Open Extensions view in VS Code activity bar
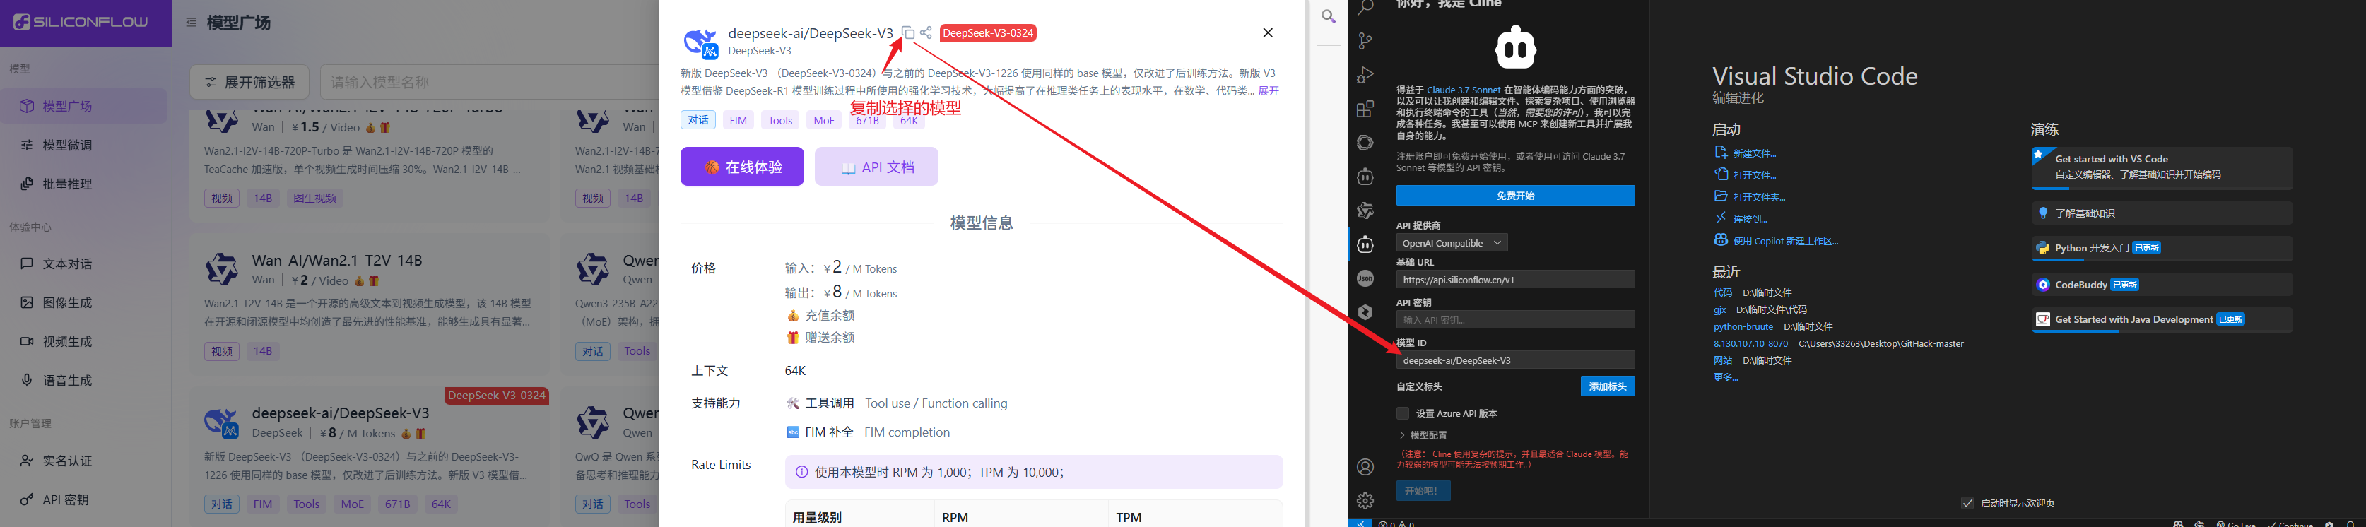Image resolution: width=2366 pixels, height=527 pixels. [x=1366, y=108]
